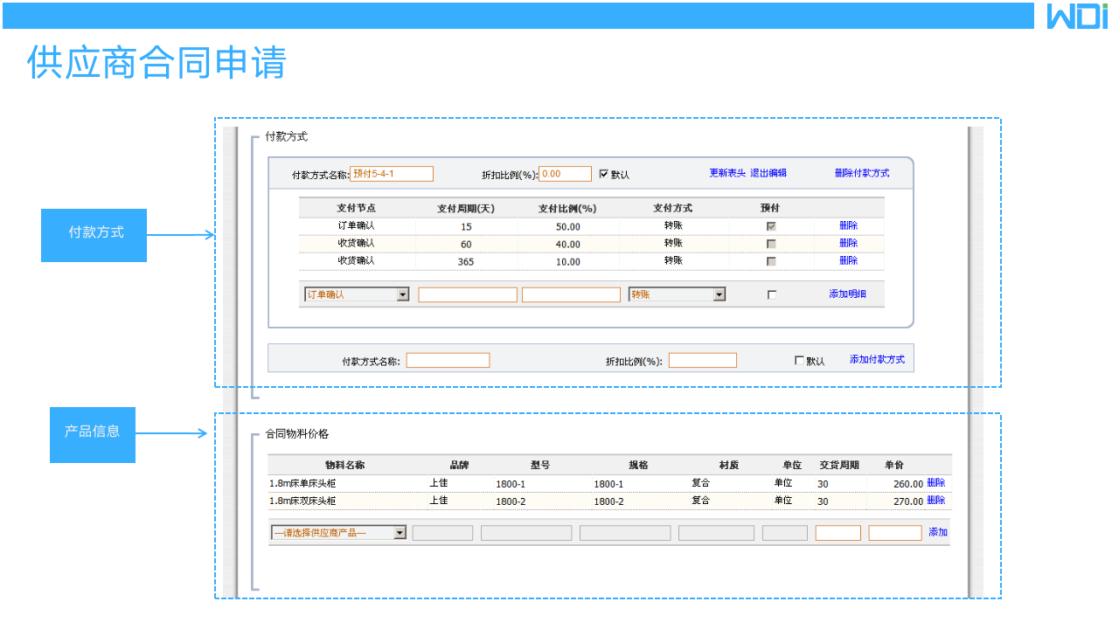1119x629 pixels.
Task: Click the 产品信息 label on the left
Action: tap(93, 434)
